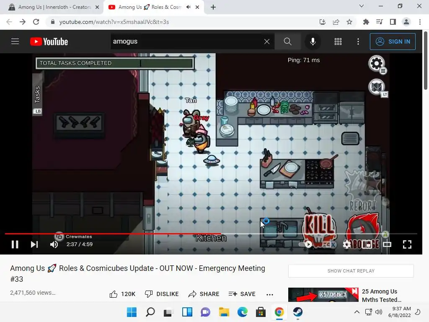Click the video title 'Among Us Roles & Cosmicubes Update'

point(137,273)
